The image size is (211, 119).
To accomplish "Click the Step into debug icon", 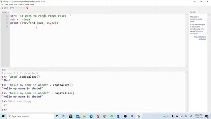I will pyautogui.click(x=19, y=8).
